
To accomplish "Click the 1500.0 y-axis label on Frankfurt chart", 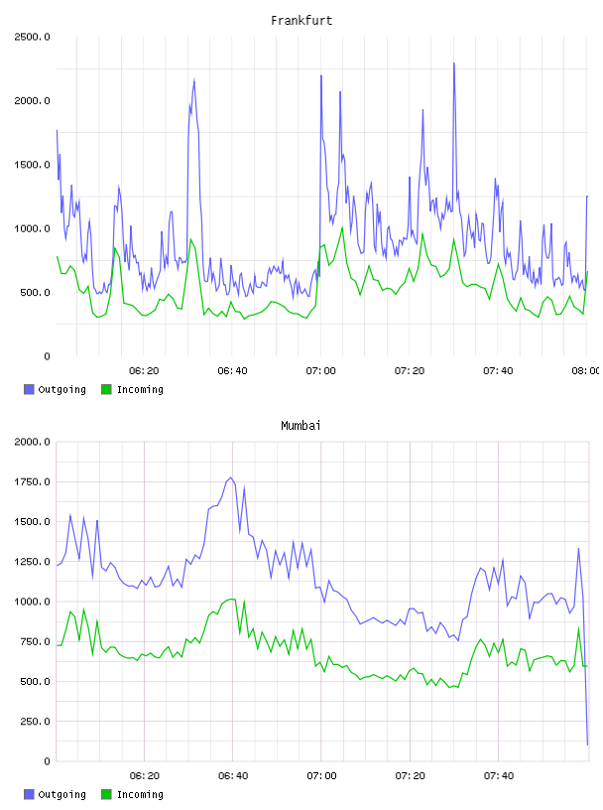I will (32, 165).
